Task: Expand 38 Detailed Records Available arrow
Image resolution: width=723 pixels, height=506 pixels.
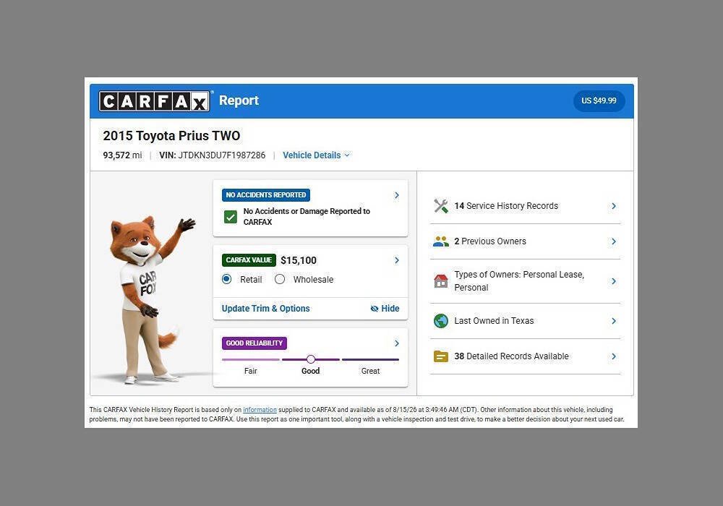Action: click(614, 356)
